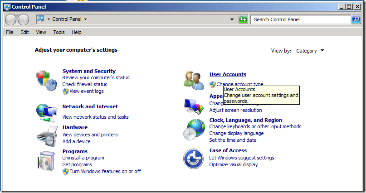Image resolution: width=366 pixels, height=193 pixels.
Task: Open the Tools menu
Action: [x=59, y=32]
